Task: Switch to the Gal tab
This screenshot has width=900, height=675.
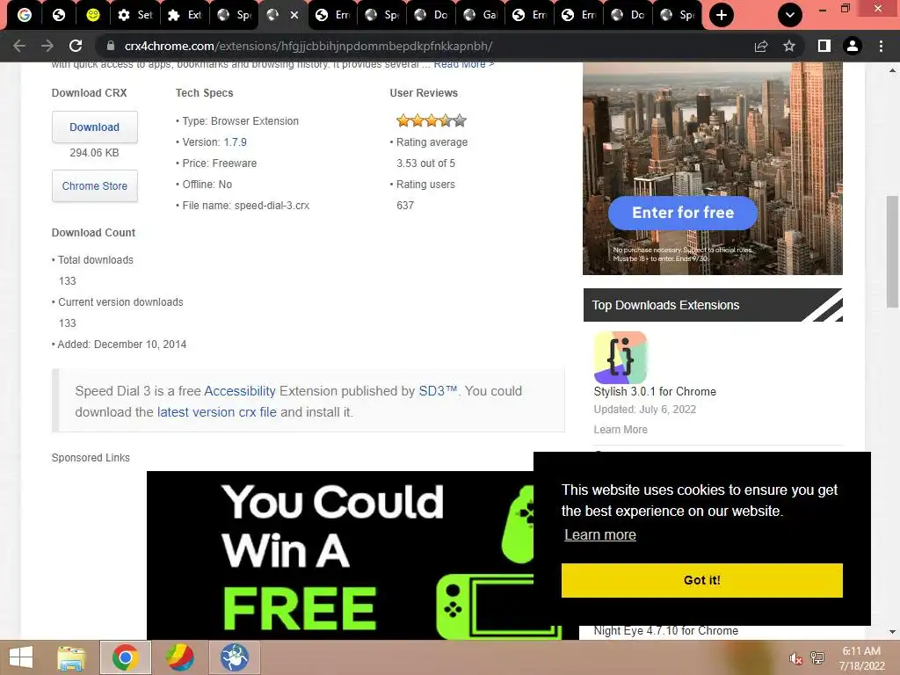Action: pyautogui.click(x=481, y=15)
